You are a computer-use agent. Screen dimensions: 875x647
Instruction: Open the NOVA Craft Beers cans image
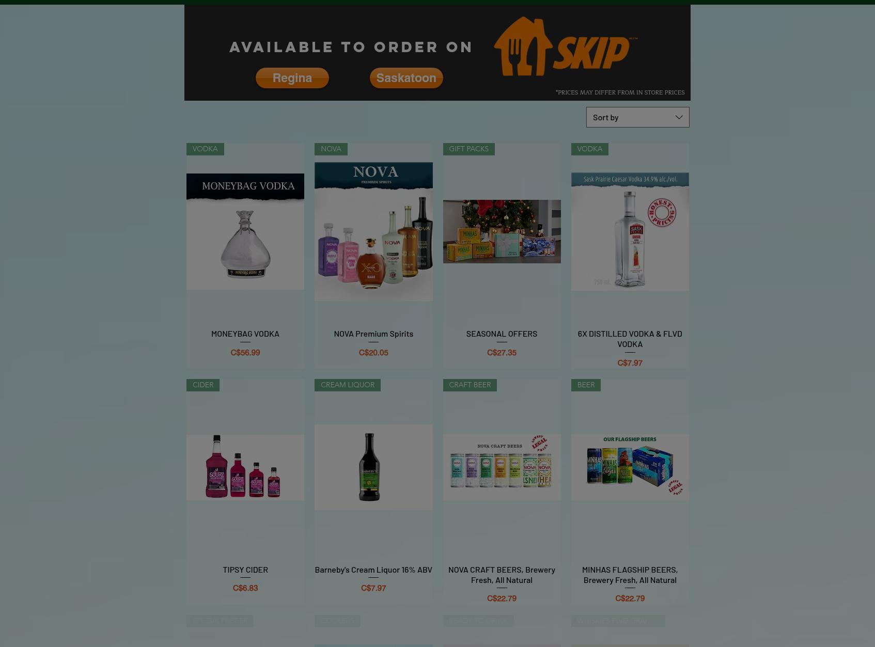(x=502, y=467)
